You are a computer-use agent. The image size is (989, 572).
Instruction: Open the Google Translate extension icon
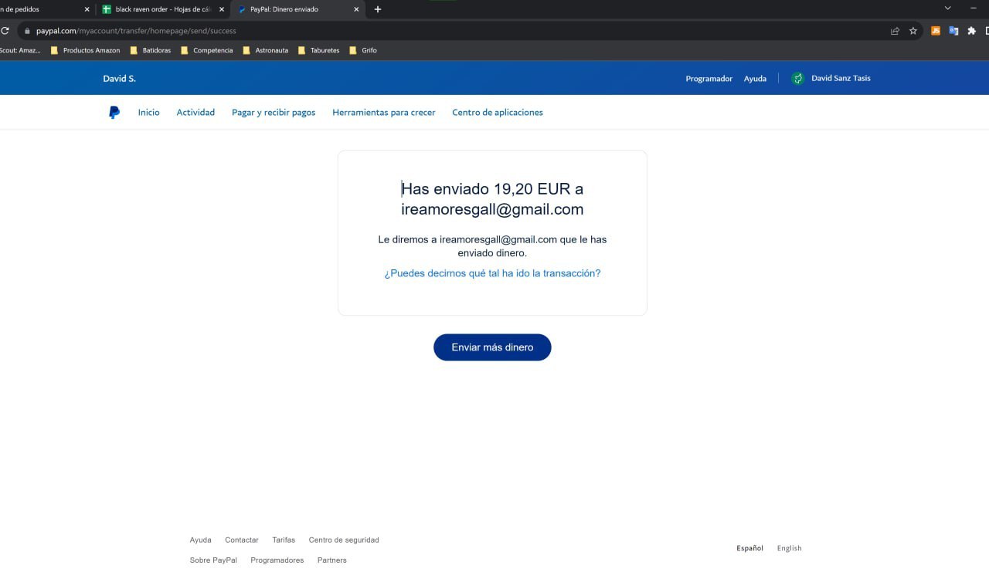click(x=953, y=31)
